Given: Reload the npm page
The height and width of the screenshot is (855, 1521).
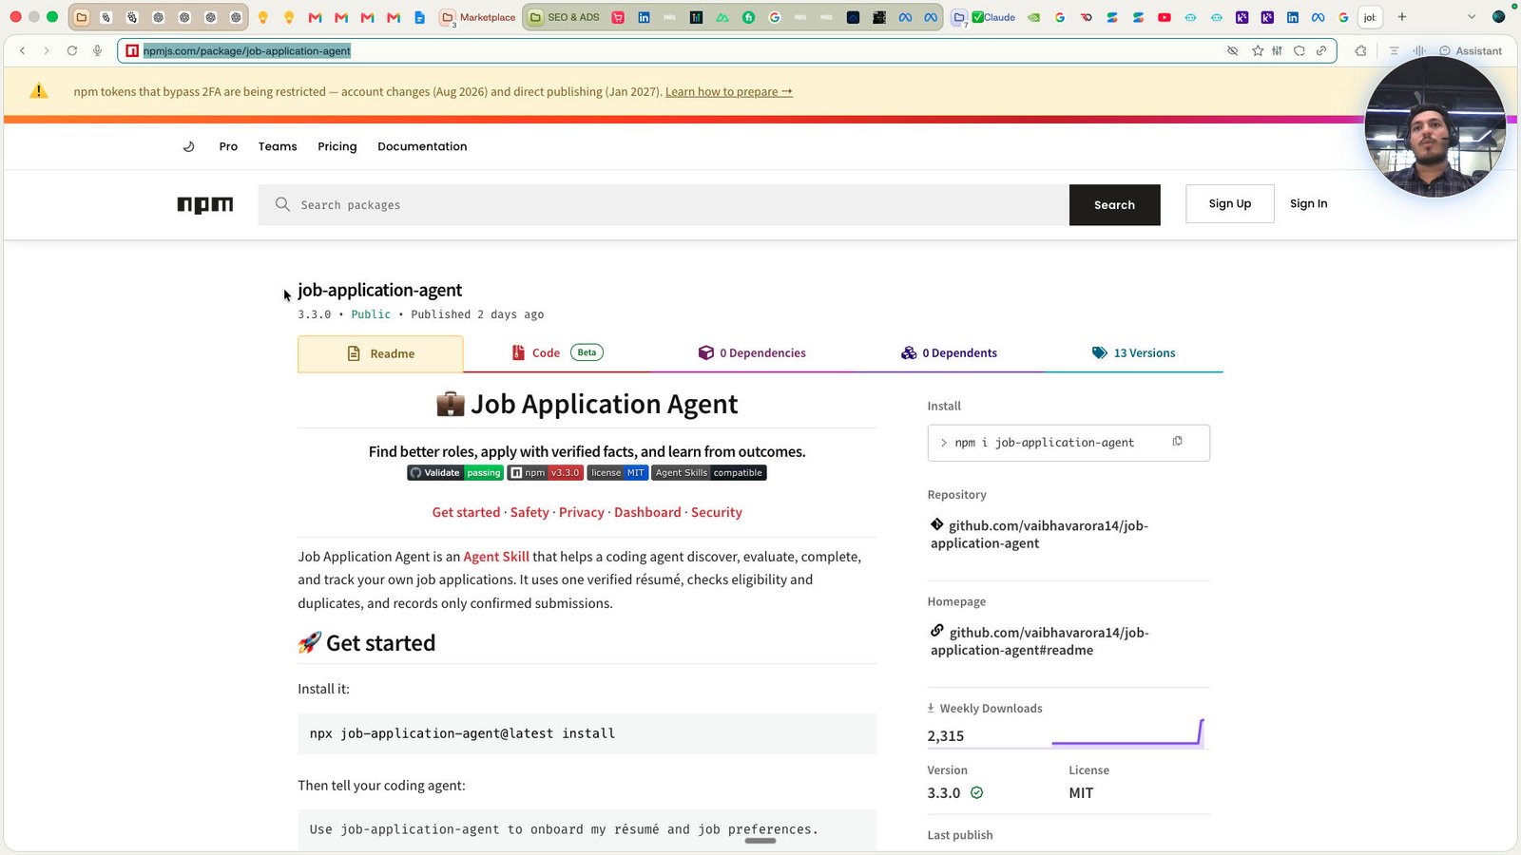Looking at the screenshot, I should coord(72,51).
